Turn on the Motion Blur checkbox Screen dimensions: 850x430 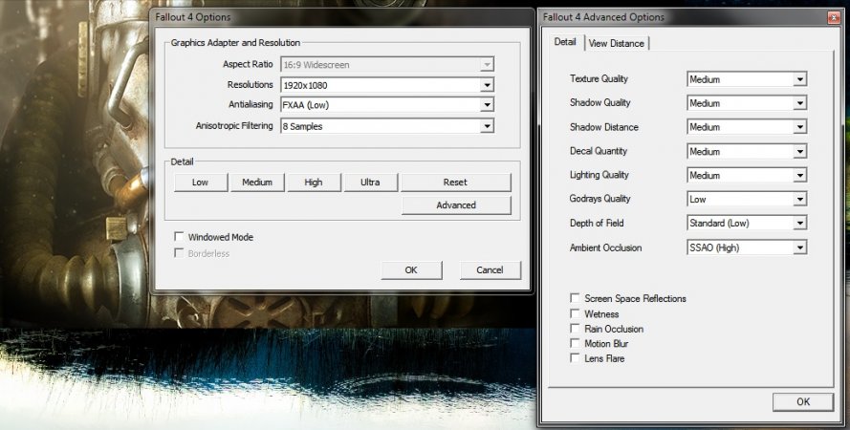coord(575,343)
